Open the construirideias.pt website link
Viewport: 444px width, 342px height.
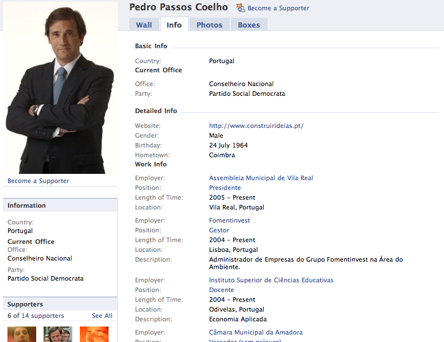[256, 126]
